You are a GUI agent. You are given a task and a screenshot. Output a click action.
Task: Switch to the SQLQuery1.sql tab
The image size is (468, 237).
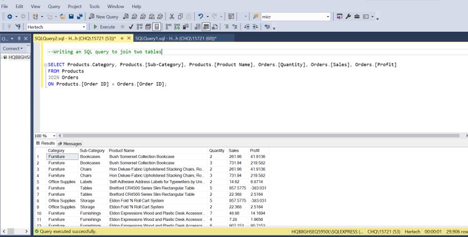(x=176, y=38)
